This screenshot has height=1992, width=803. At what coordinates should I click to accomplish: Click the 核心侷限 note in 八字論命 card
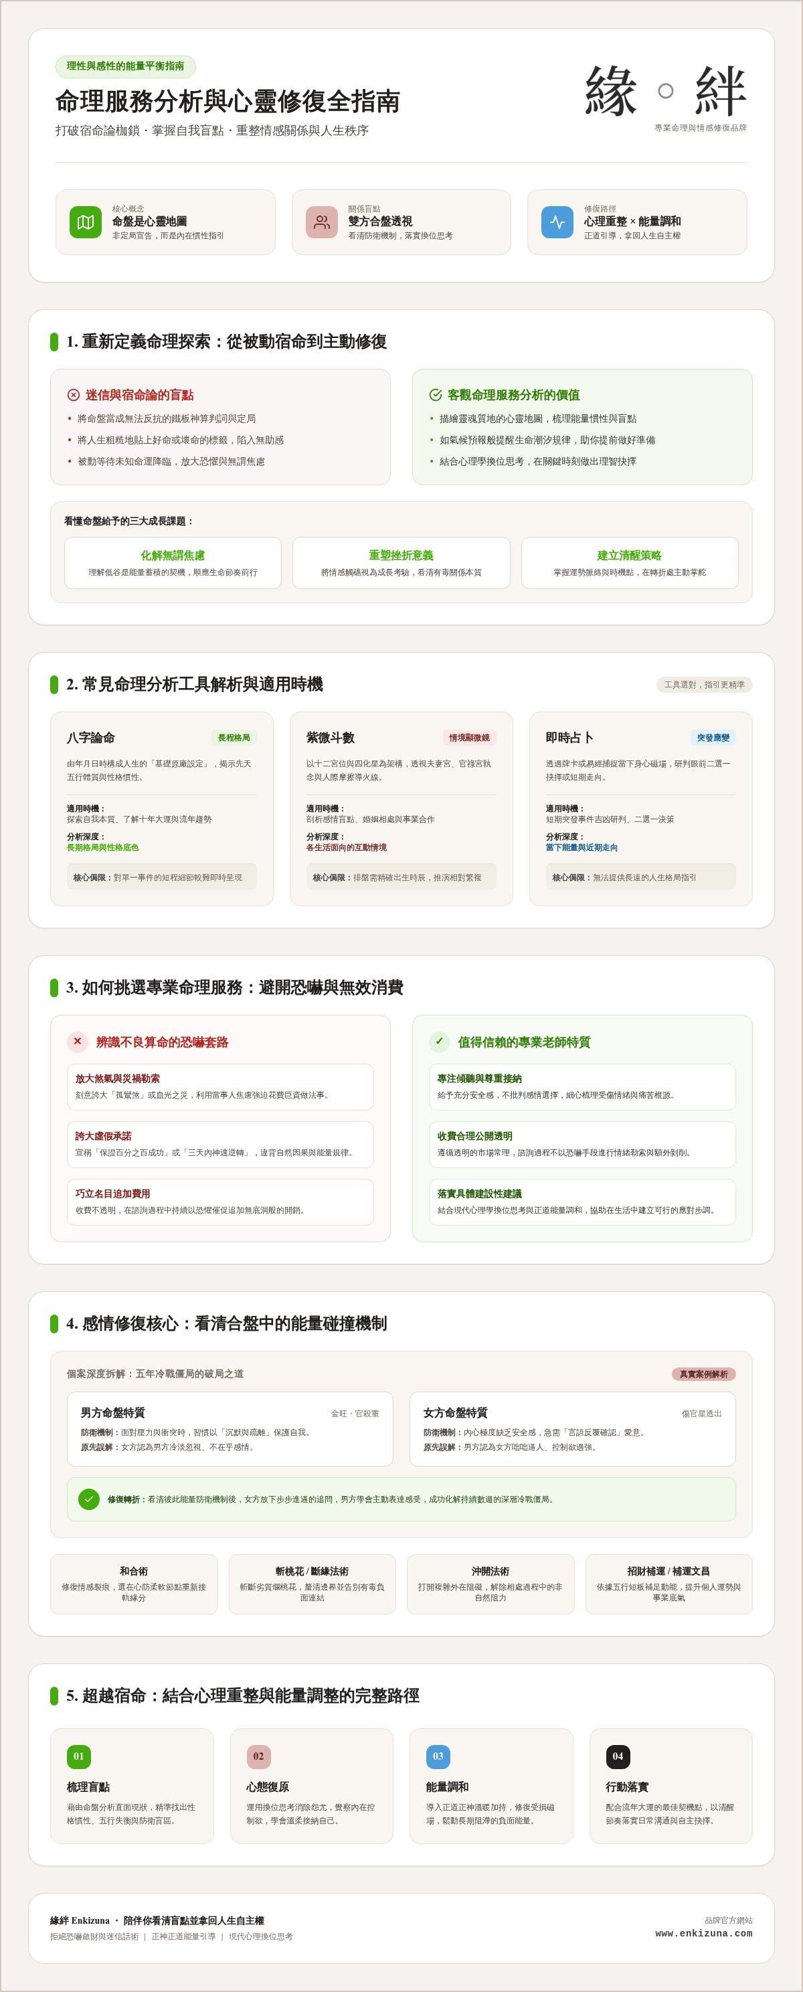click(161, 877)
